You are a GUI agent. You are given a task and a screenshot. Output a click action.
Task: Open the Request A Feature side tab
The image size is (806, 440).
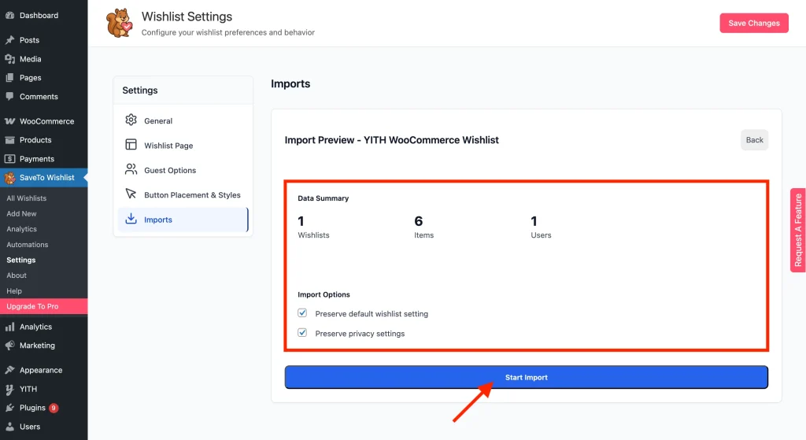797,230
